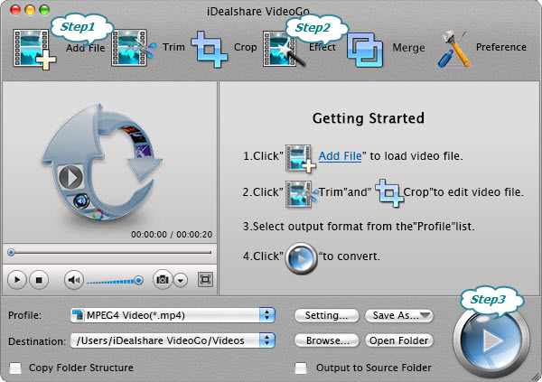Select the Crop tool icon

pyautogui.click(x=210, y=49)
